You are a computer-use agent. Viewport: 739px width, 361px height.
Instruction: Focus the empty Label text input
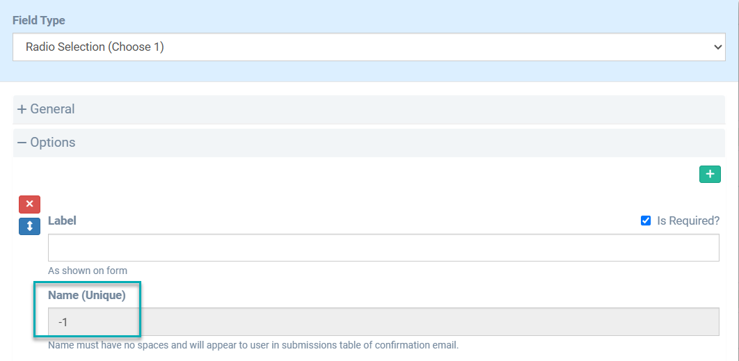click(383, 248)
